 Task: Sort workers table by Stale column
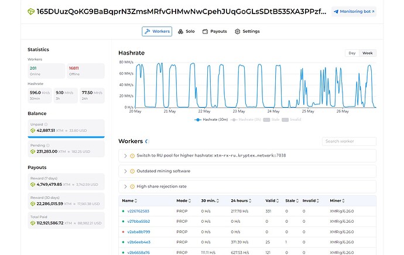click(x=292, y=201)
